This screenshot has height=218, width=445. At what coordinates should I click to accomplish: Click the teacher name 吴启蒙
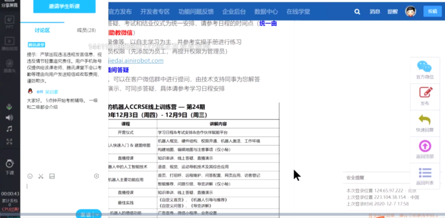pos(52,92)
